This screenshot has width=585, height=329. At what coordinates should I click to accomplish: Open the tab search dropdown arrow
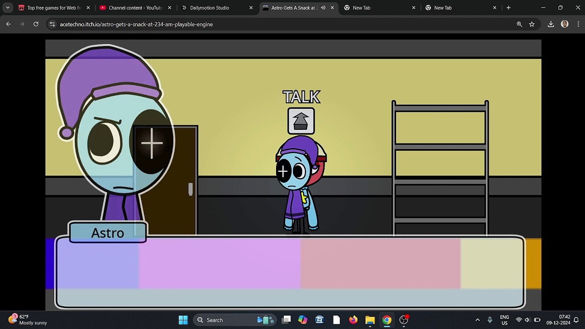coord(8,8)
